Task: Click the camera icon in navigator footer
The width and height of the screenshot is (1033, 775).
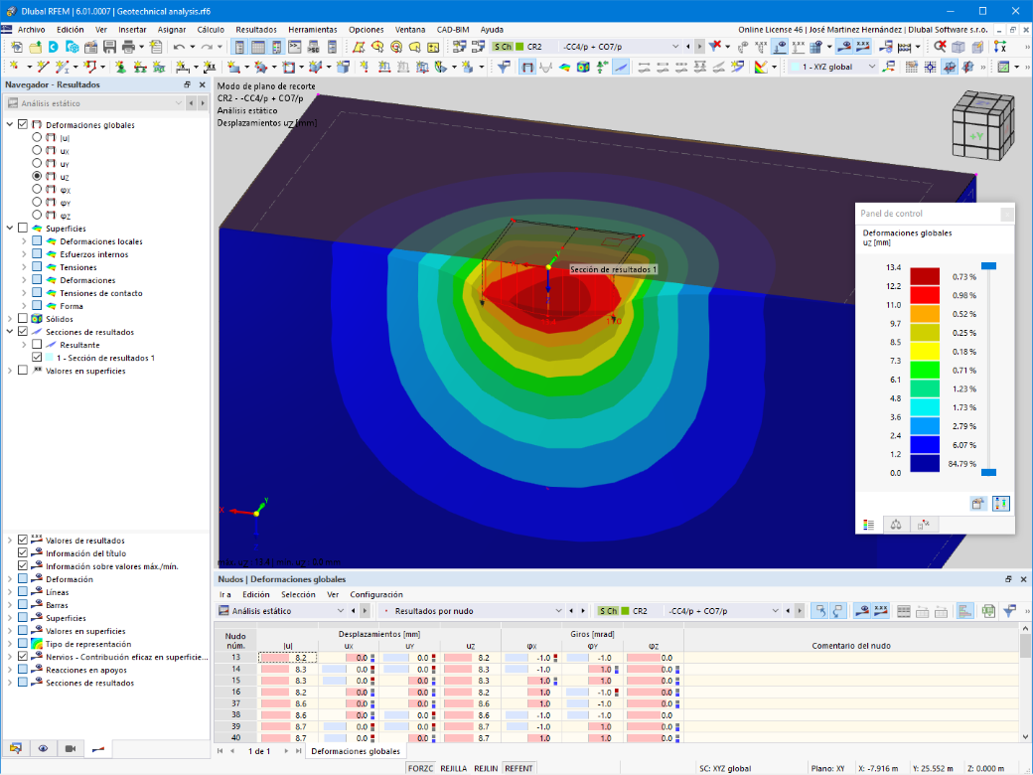Action: click(x=71, y=748)
